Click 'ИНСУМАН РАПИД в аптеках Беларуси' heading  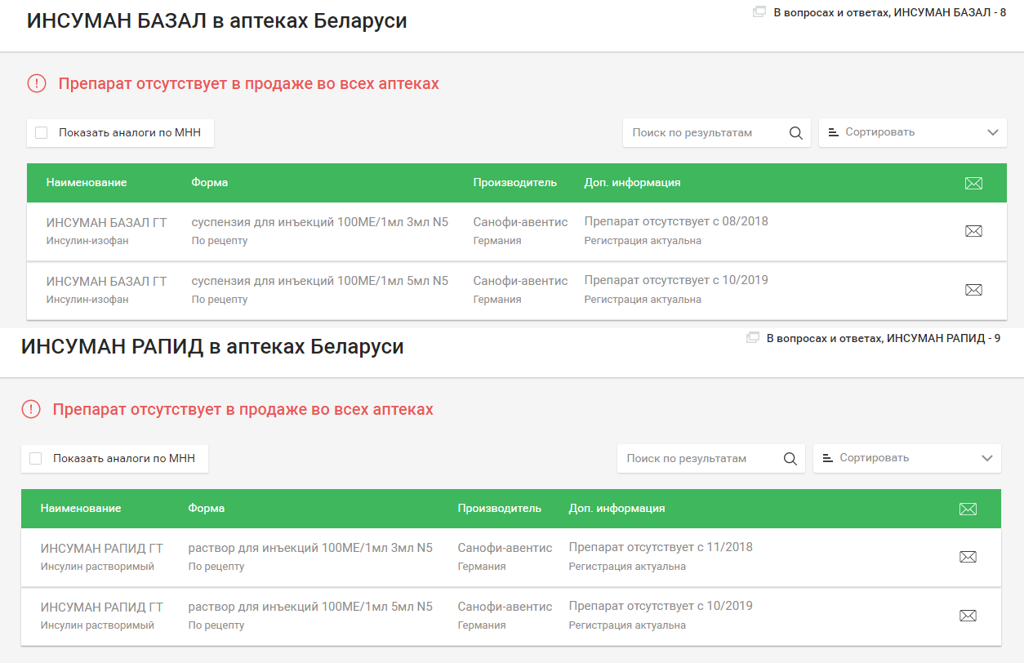212,347
